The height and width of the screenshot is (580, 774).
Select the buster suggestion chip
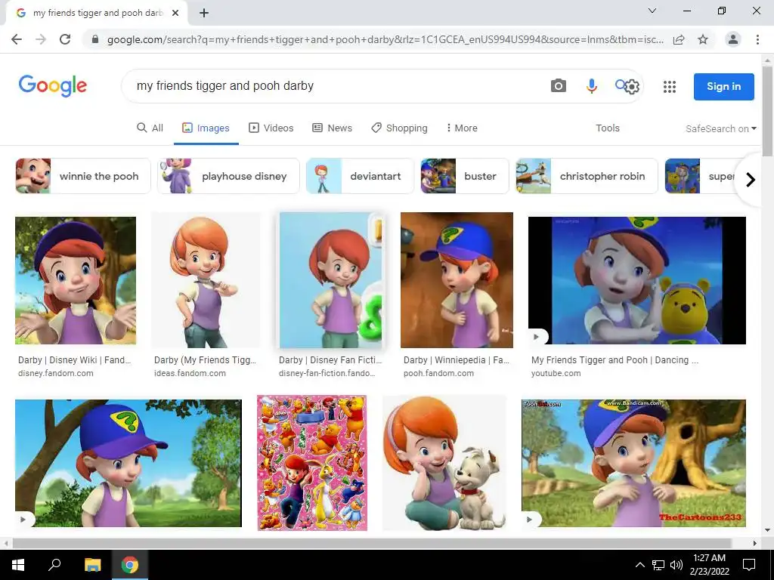click(x=465, y=176)
